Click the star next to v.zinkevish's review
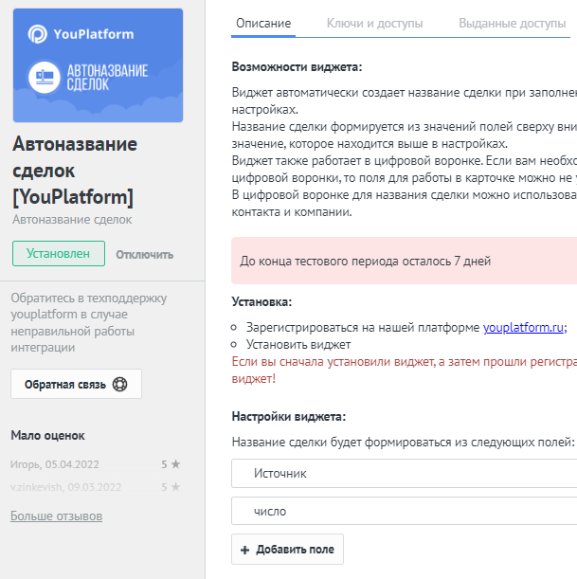Viewport: 577px width, 579px height. click(x=175, y=487)
